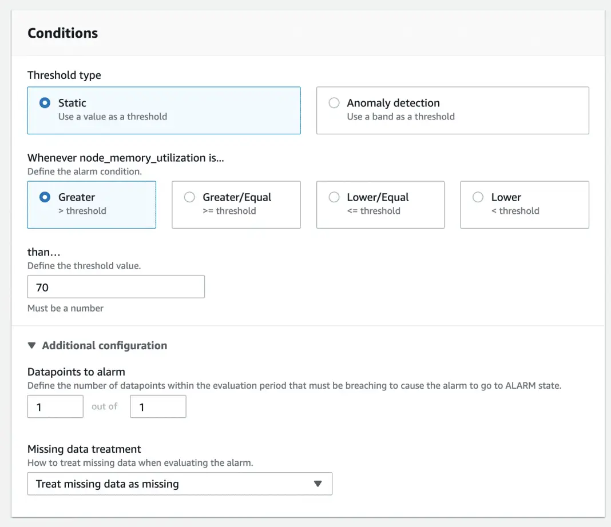Click 'Treat missing data as missing' selector

click(x=180, y=484)
